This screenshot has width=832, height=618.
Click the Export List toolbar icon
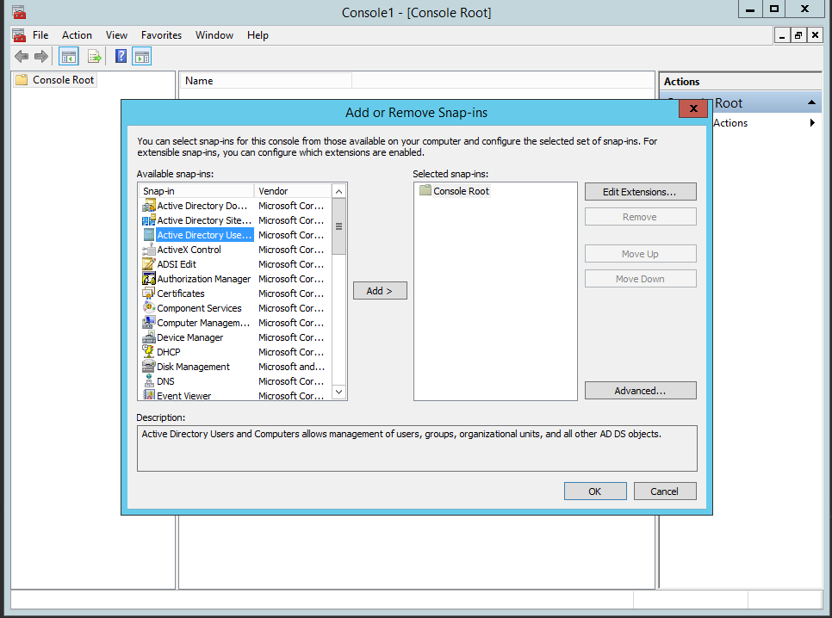[x=95, y=56]
